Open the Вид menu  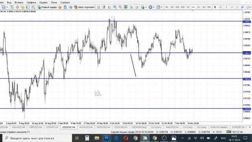click(x=9, y=2)
